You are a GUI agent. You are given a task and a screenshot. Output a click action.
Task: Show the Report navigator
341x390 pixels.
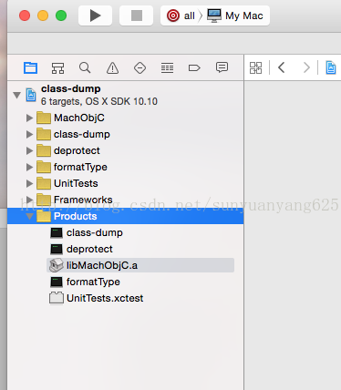pos(222,67)
